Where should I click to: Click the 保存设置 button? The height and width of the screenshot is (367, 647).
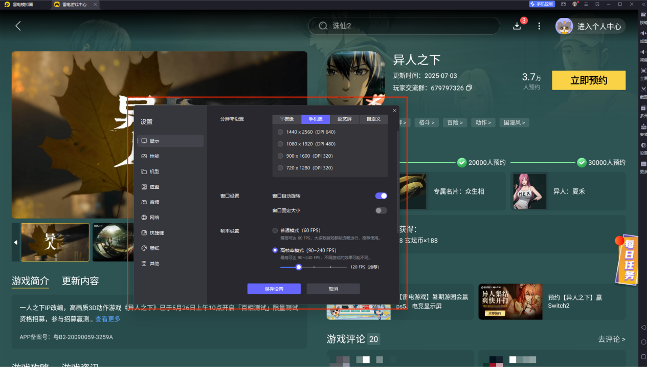(274, 289)
